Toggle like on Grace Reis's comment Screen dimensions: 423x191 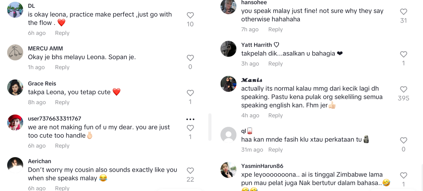click(x=190, y=93)
